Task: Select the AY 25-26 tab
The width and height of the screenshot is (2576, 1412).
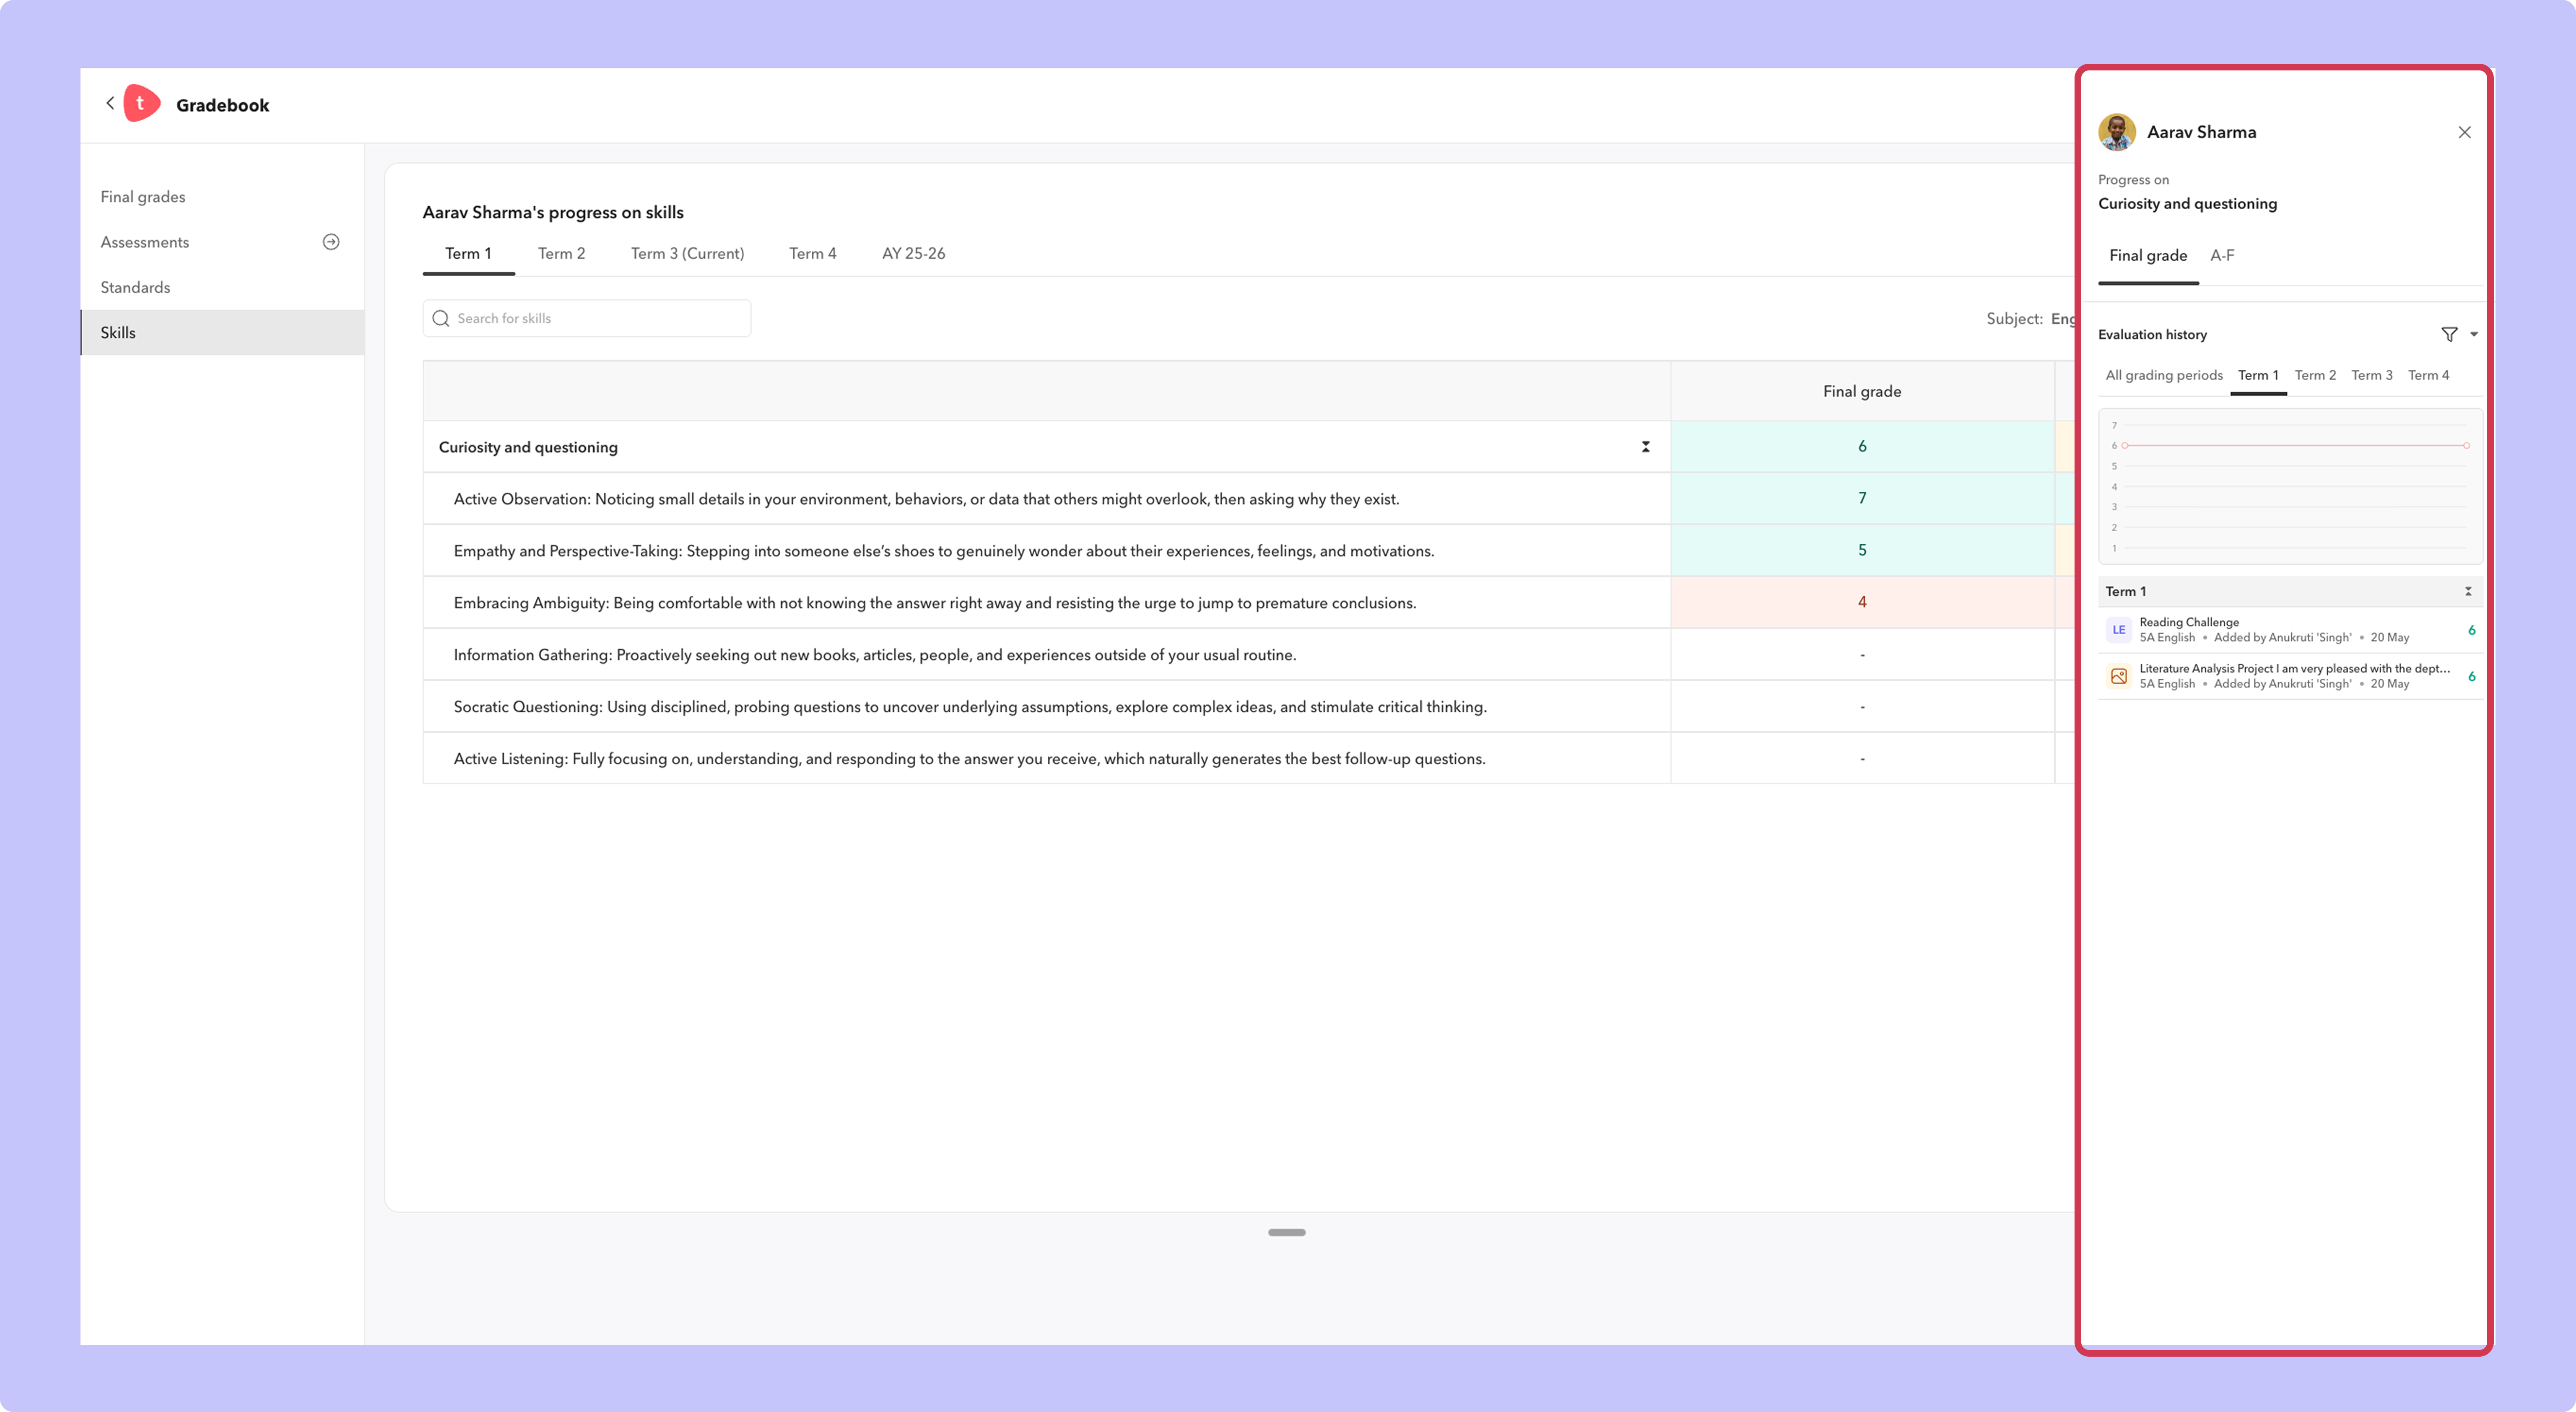Action: (913, 253)
